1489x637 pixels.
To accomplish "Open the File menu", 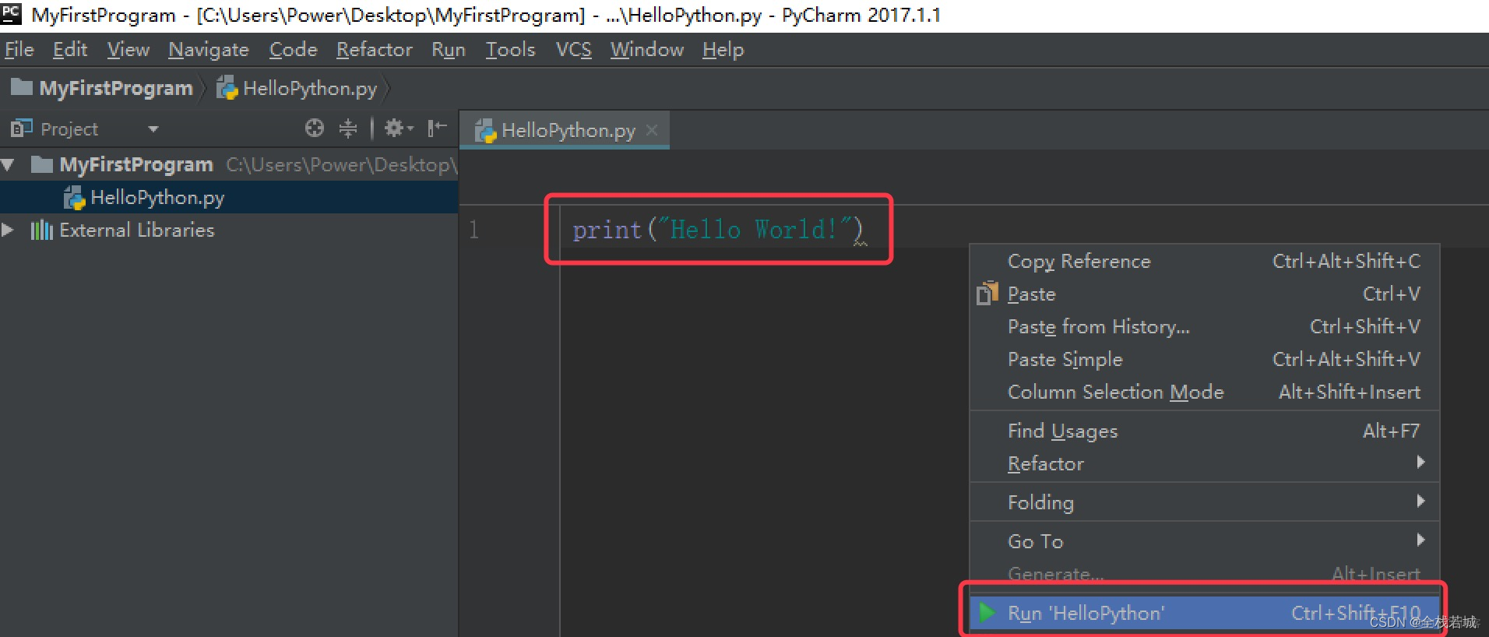I will pyautogui.click(x=19, y=50).
